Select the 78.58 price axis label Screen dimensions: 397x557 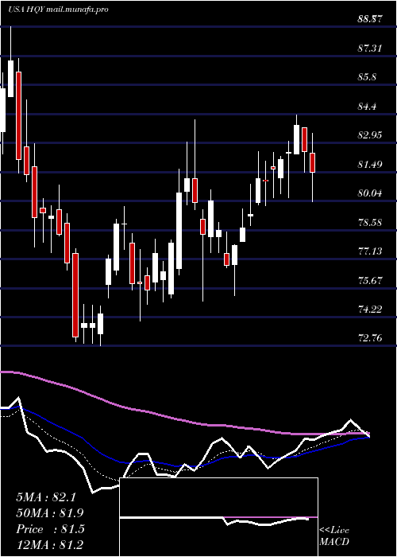(369, 223)
